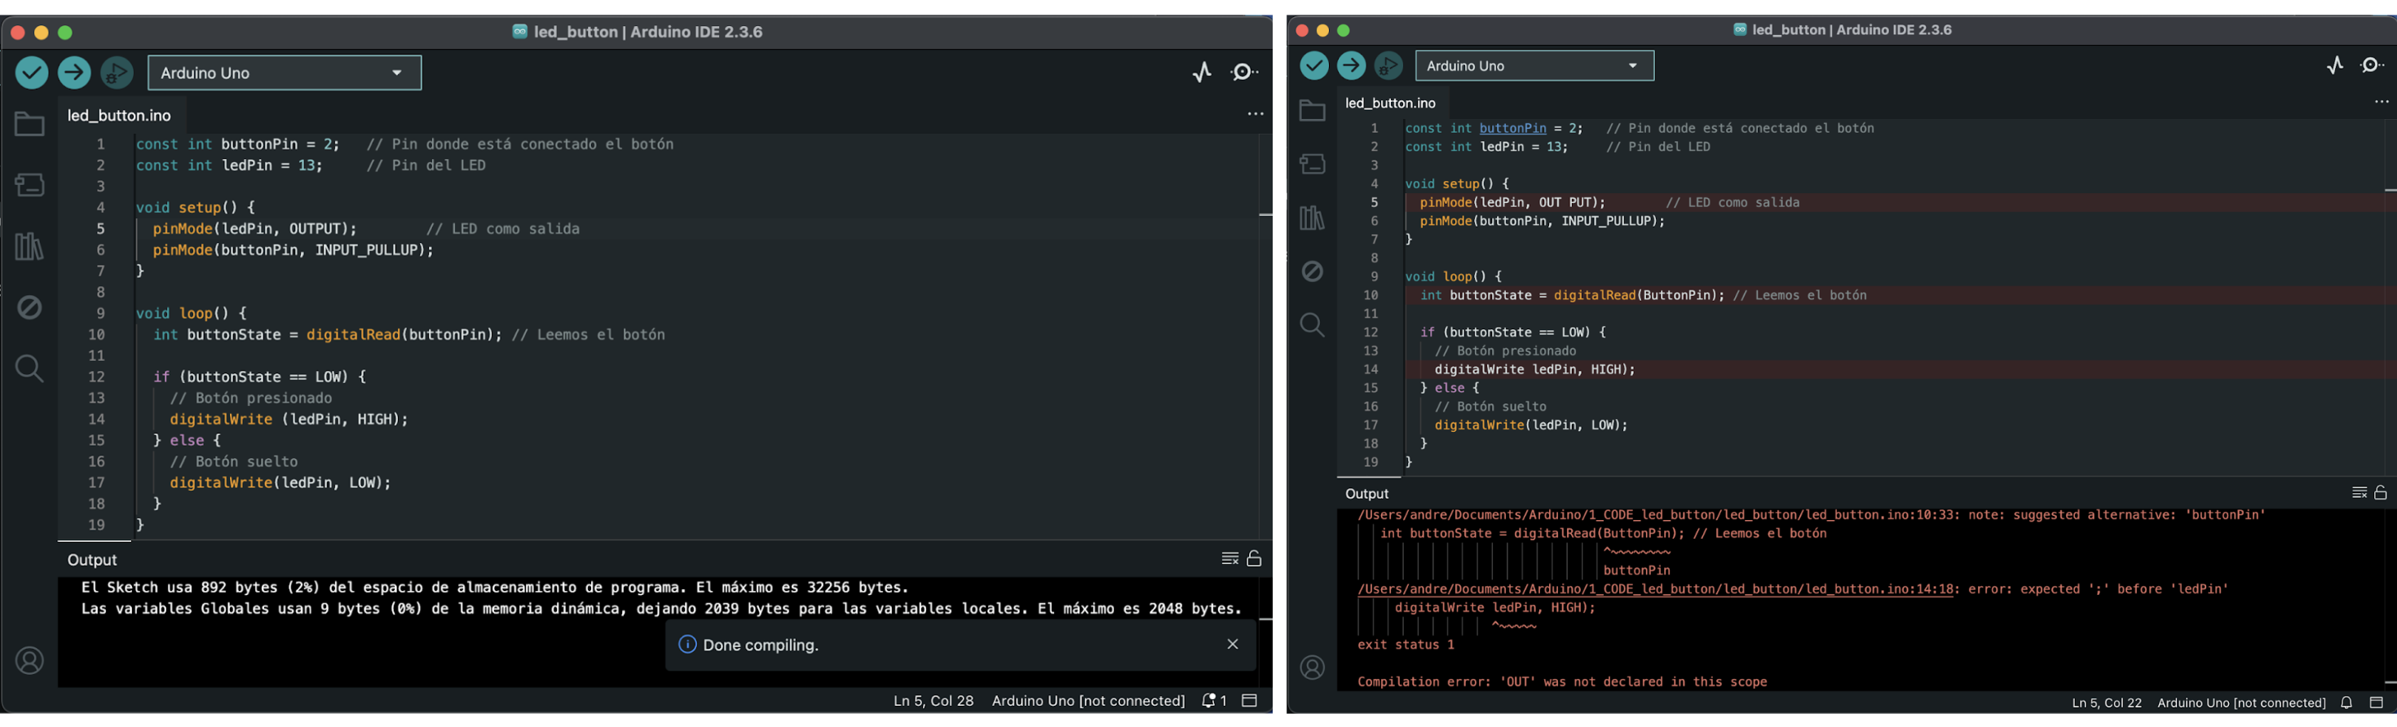Open Boards Manager in the left window sidebar
The height and width of the screenshot is (727, 2397).
30,185
